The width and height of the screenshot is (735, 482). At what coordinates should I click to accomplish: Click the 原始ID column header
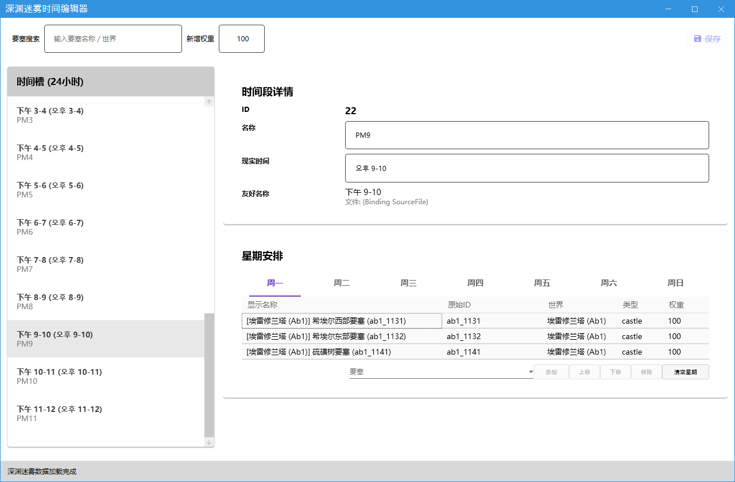pyautogui.click(x=492, y=305)
